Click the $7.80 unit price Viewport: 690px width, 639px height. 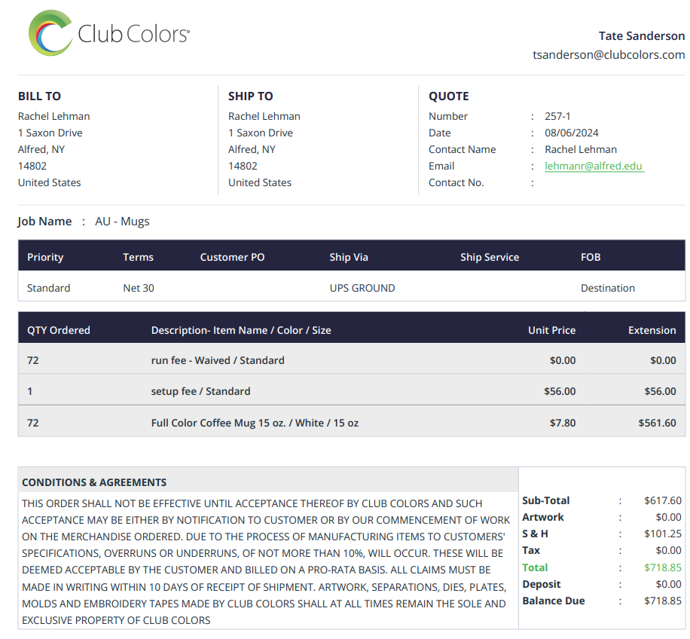(563, 423)
